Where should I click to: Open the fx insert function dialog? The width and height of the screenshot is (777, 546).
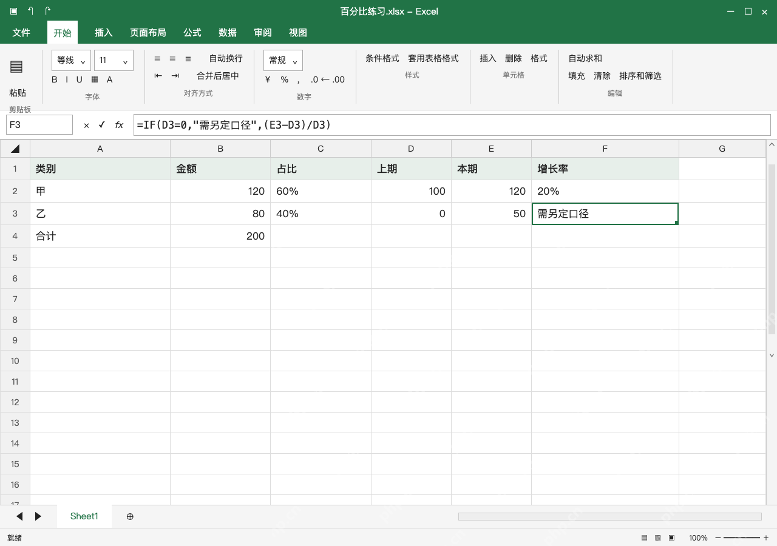[x=119, y=125]
